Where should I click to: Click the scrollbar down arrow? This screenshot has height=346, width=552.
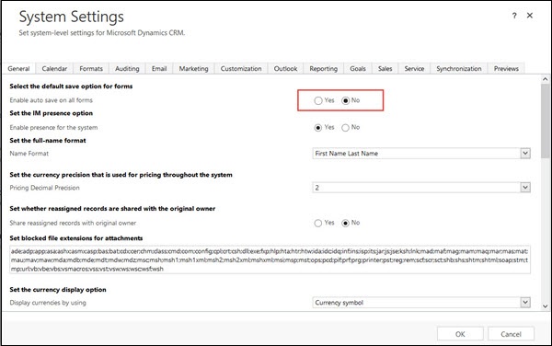pos(545,306)
